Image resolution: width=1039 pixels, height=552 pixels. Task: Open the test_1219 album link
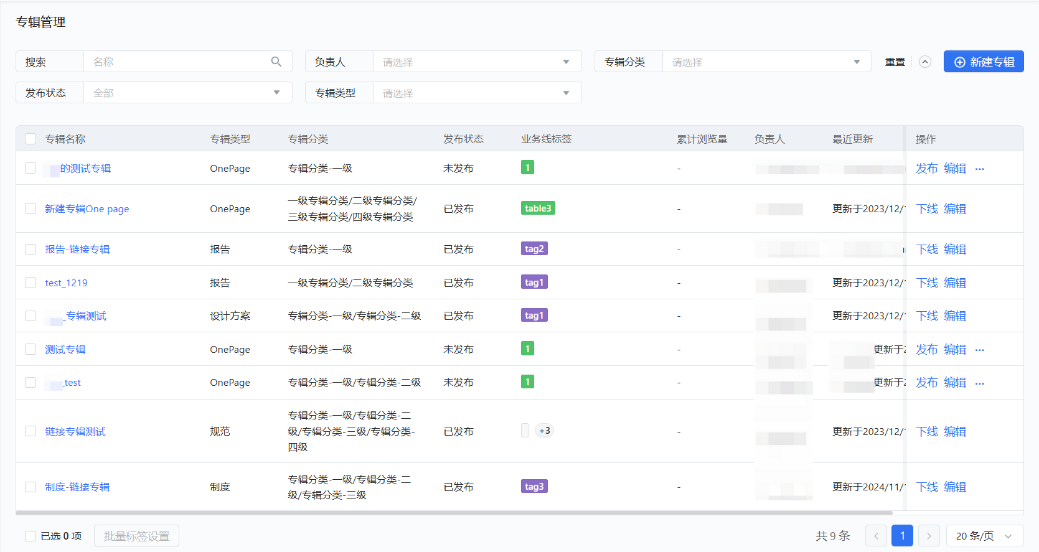(x=66, y=283)
